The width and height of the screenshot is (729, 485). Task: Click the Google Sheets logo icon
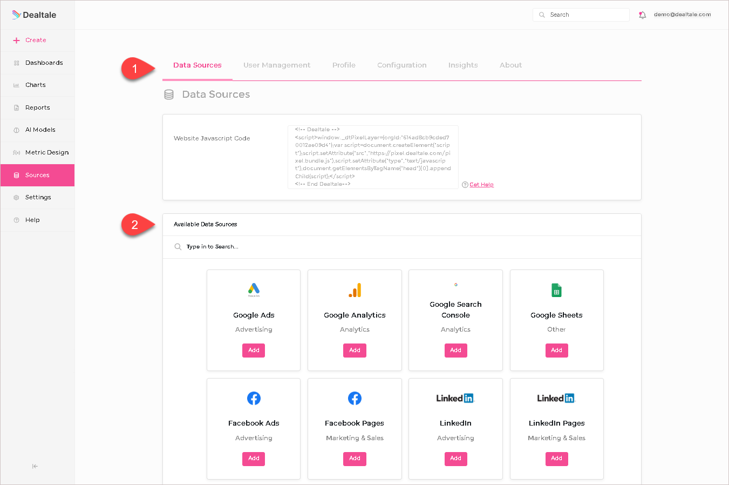point(556,290)
